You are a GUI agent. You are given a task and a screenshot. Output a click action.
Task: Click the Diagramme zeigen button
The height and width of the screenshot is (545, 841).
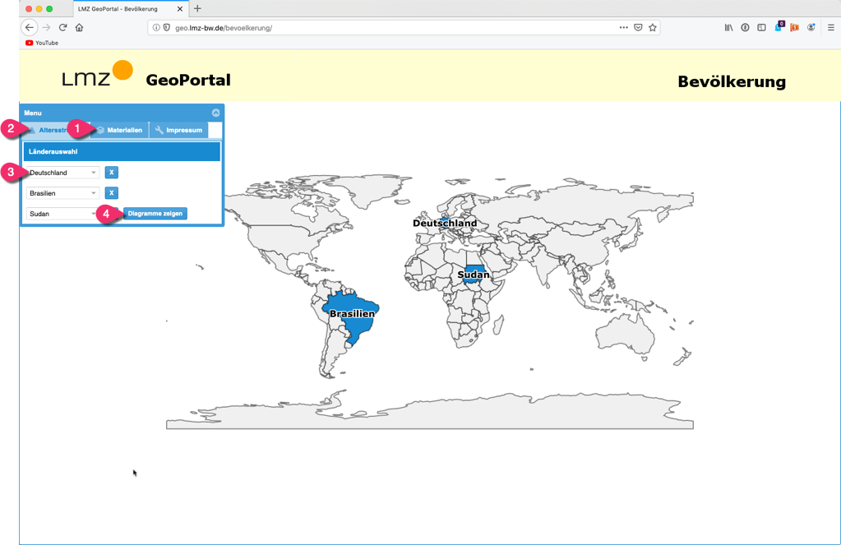coord(155,214)
